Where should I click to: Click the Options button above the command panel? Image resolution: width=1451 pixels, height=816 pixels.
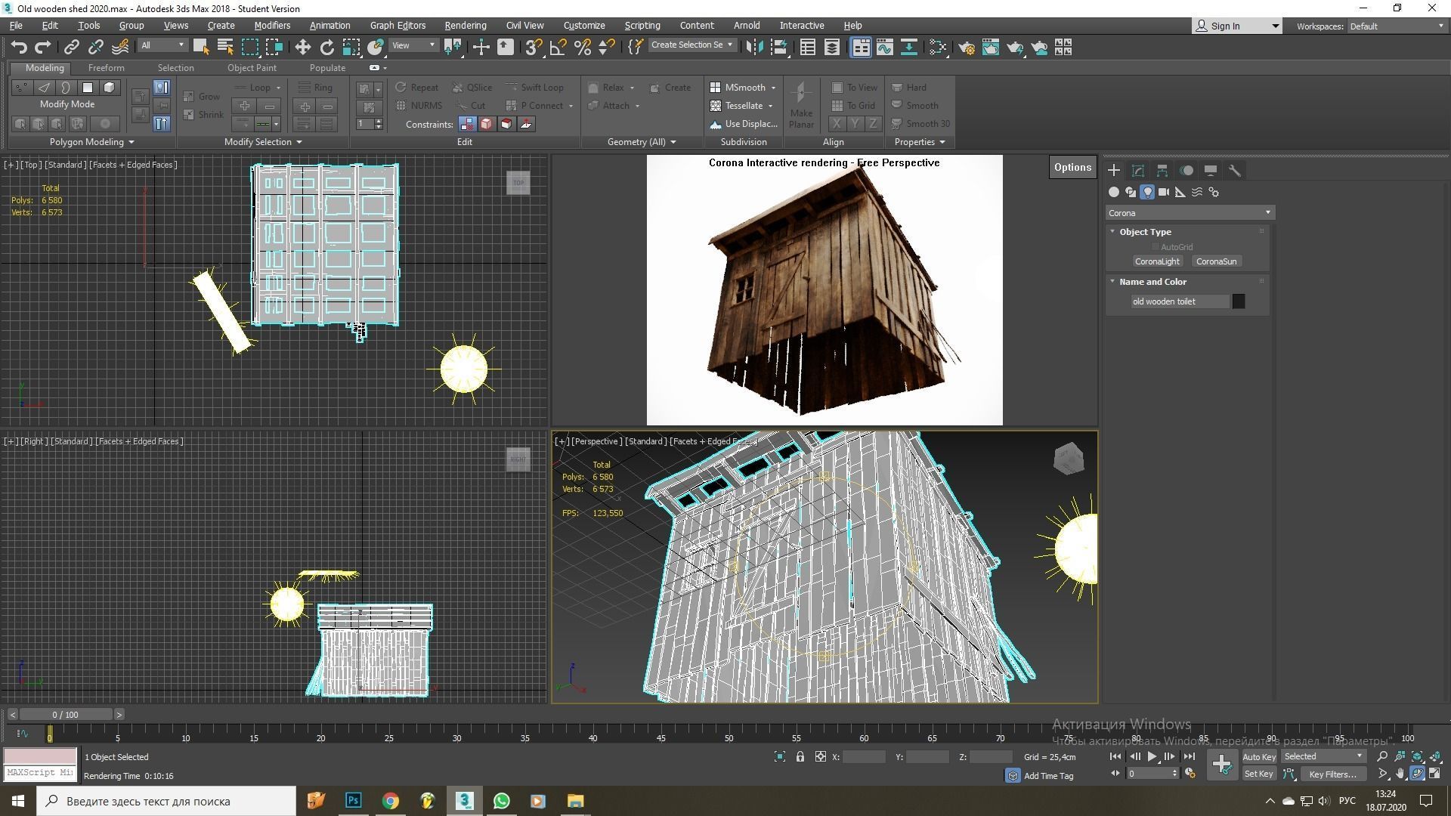[1072, 168]
